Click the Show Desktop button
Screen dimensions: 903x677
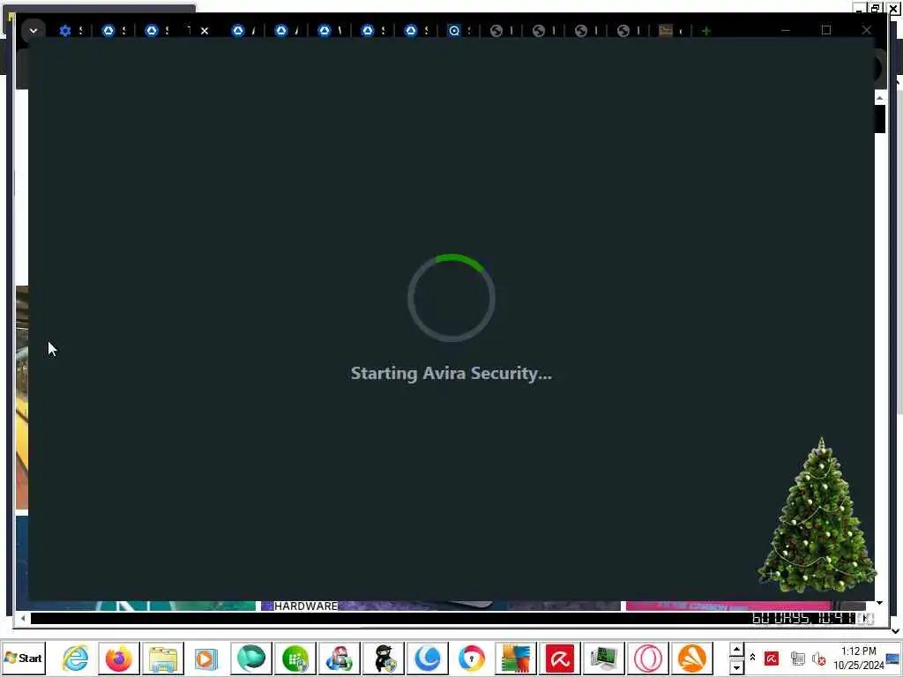tap(894, 658)
